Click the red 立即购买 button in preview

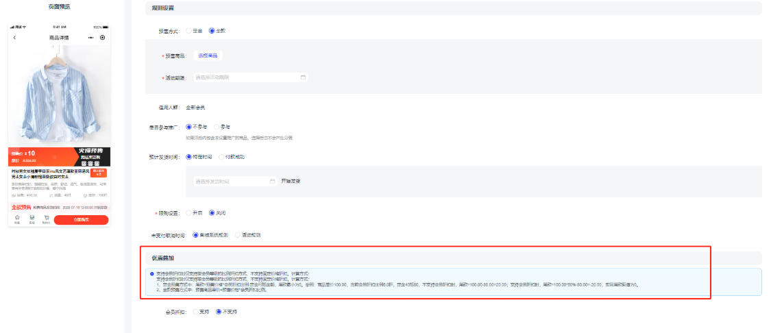point(81,220)
